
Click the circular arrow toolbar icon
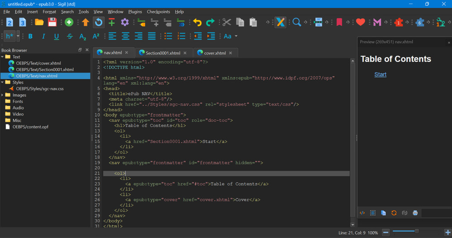[x=99, y=22]
